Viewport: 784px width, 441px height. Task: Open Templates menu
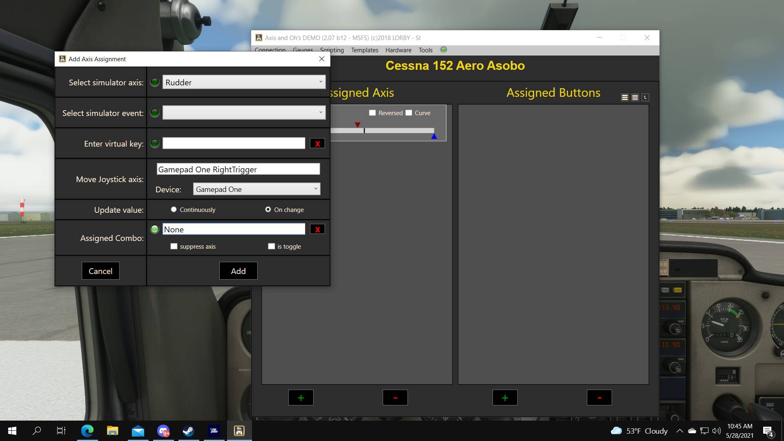tap(365, 50)
